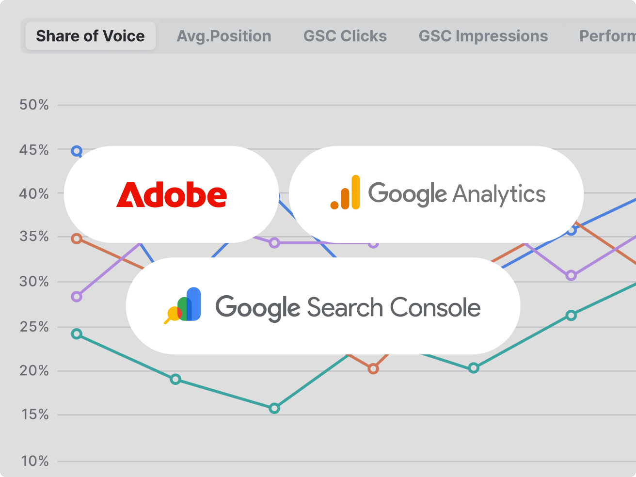
Task: Click the Google Analytics label text
Action: coord(457,194)
